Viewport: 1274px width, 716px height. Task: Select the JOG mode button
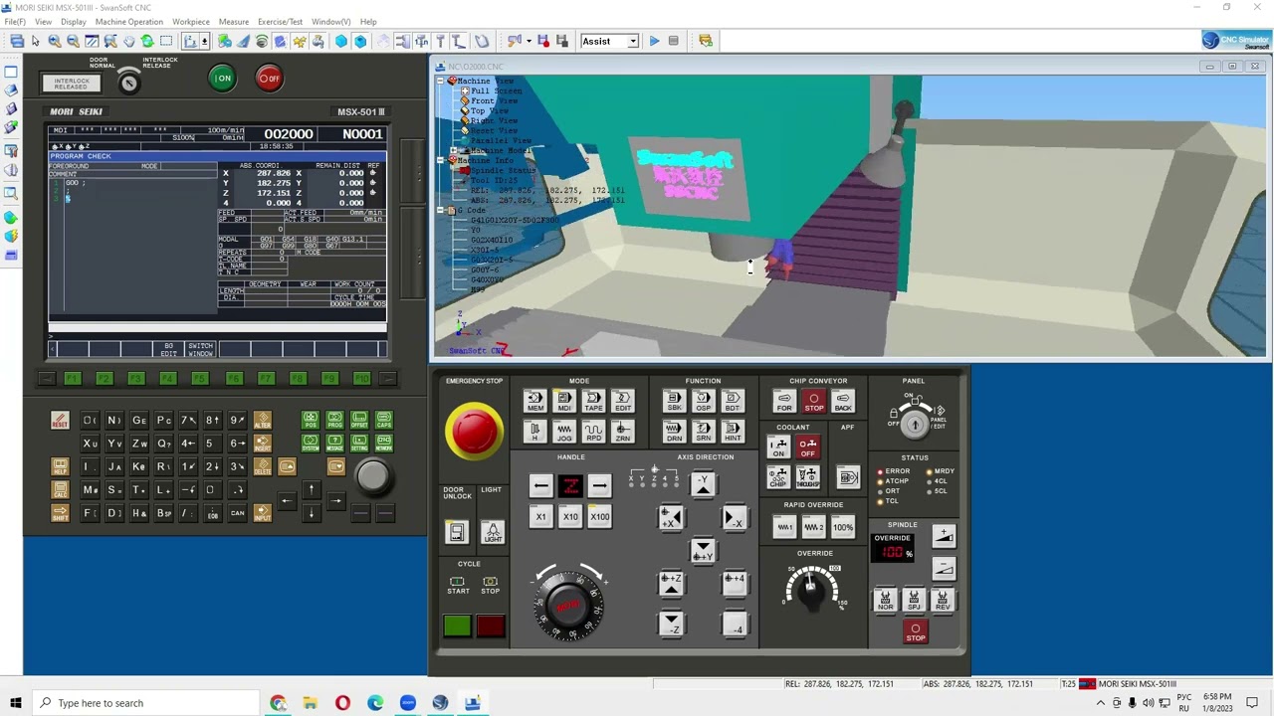(x=564, y=432)
